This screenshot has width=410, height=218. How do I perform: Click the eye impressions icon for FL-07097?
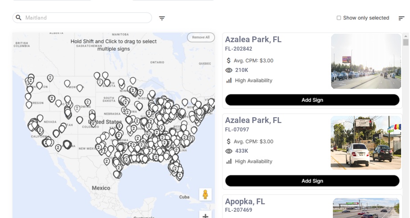[229, 151]
